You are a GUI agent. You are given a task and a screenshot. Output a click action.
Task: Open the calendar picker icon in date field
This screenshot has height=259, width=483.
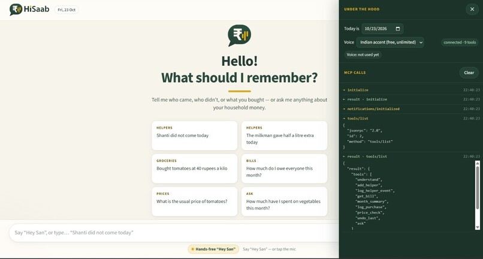(398, 29)
